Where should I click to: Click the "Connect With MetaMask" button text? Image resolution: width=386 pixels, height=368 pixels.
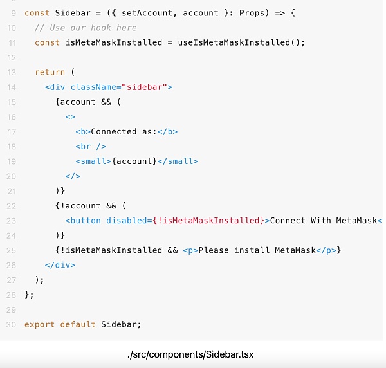(323, 221)
